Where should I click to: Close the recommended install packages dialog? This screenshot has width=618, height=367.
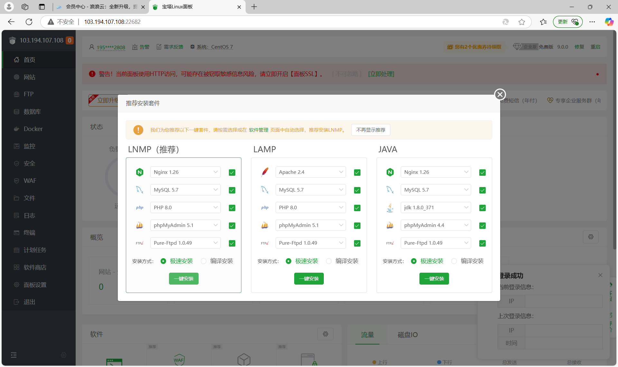(500, 94)
